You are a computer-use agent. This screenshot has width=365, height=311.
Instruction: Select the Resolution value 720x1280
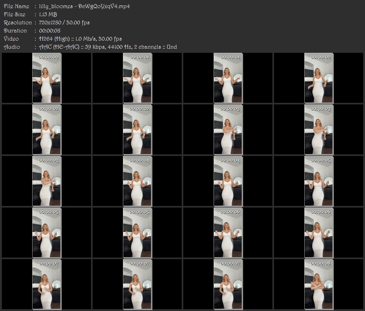click(50, 23)
